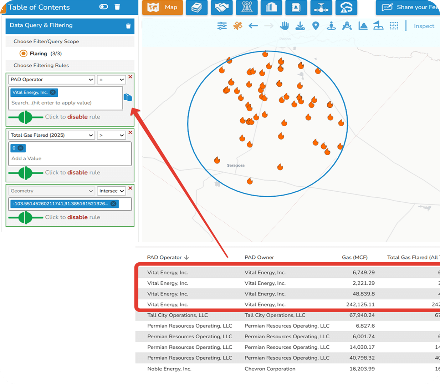Remove the Geometry rule with red X
Image resolution: width=440 pixels, height=384 pixels.
(131, 188)
